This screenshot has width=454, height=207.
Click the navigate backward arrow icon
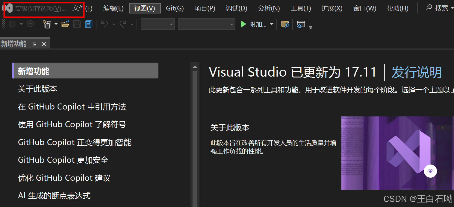(12, 24)
